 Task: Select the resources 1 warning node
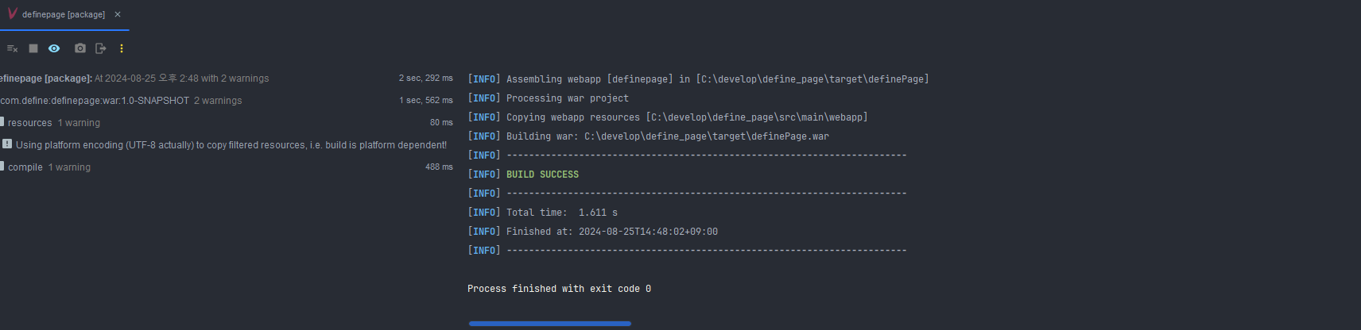tap(227, 123)
